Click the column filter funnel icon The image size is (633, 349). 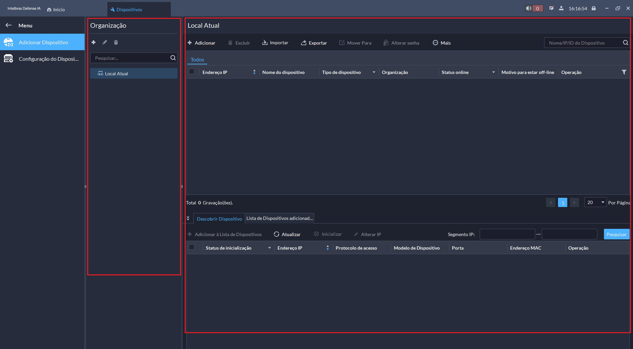[x=624, y=72]
